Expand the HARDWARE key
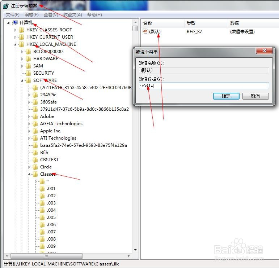This screenshot has width=279, height=268. click(22, 59)
